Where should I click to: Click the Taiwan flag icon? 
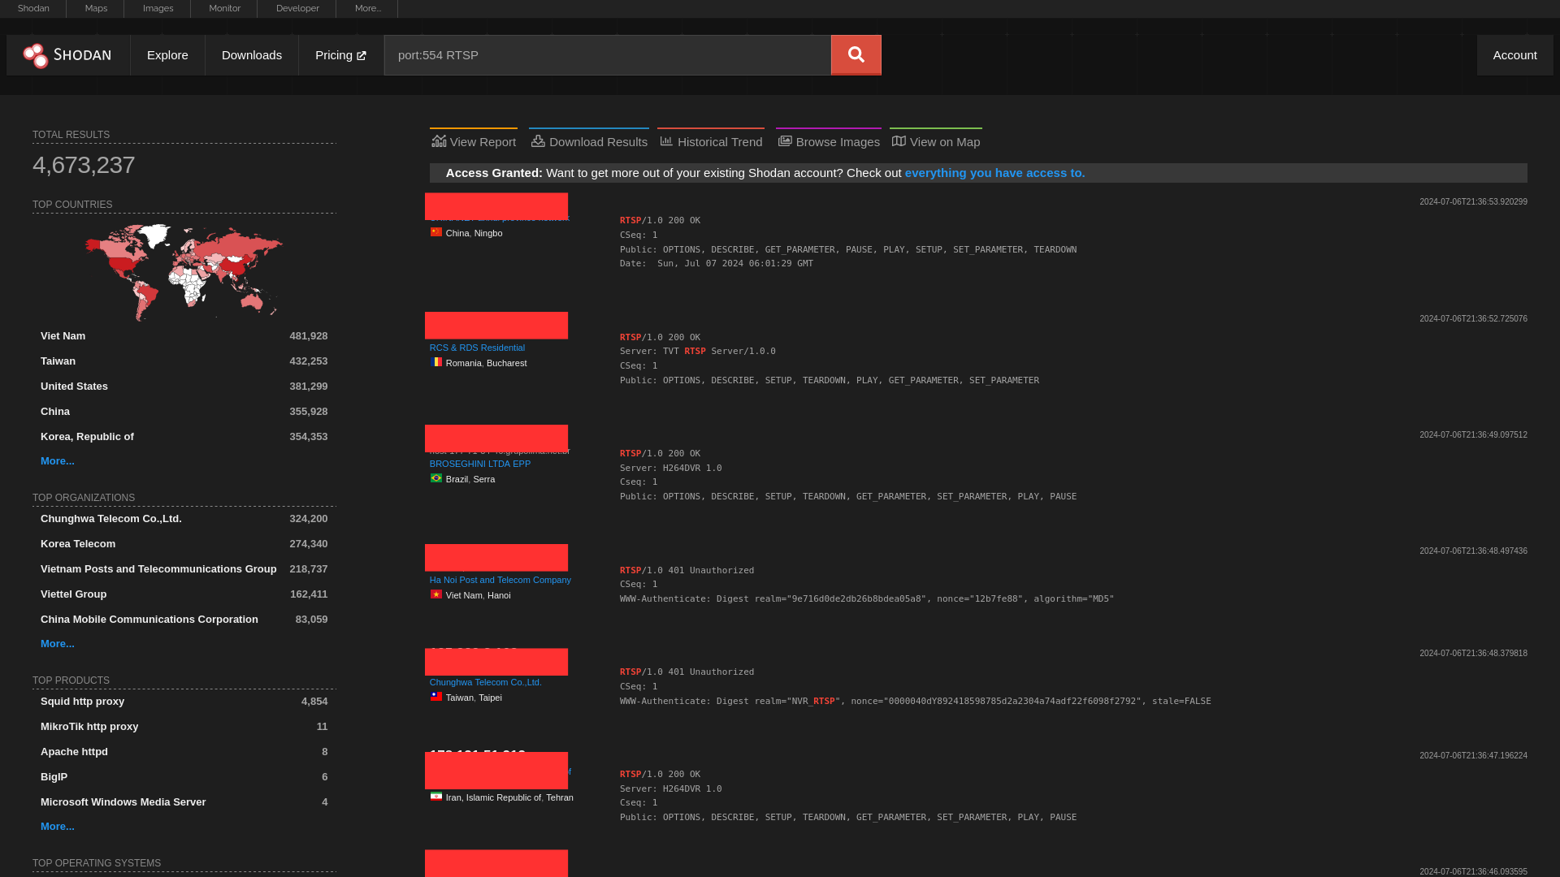coord(436,697)
